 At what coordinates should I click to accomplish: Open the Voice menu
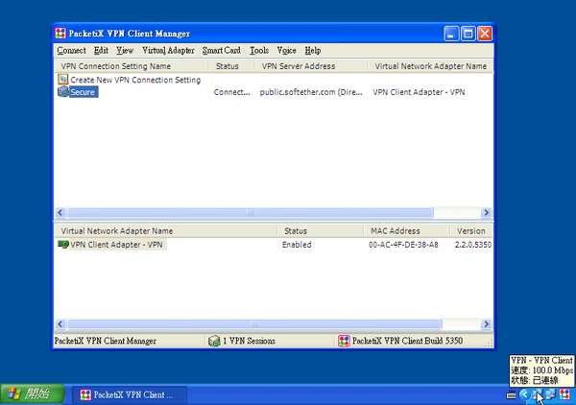[286, 50]
